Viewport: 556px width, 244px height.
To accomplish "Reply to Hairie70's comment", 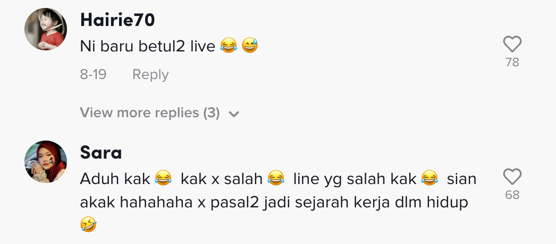I will coord(150,75).
